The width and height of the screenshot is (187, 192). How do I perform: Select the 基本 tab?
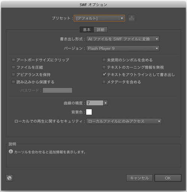coord(87,30)
